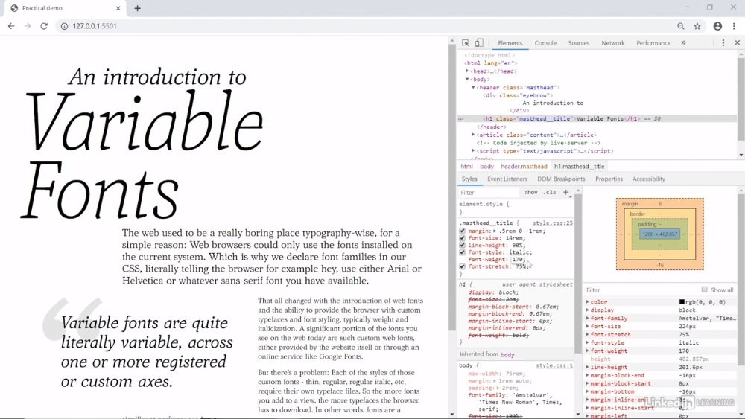Activate the inspect element picker tool
Viewport: 745px width, 419px height.
466,42
